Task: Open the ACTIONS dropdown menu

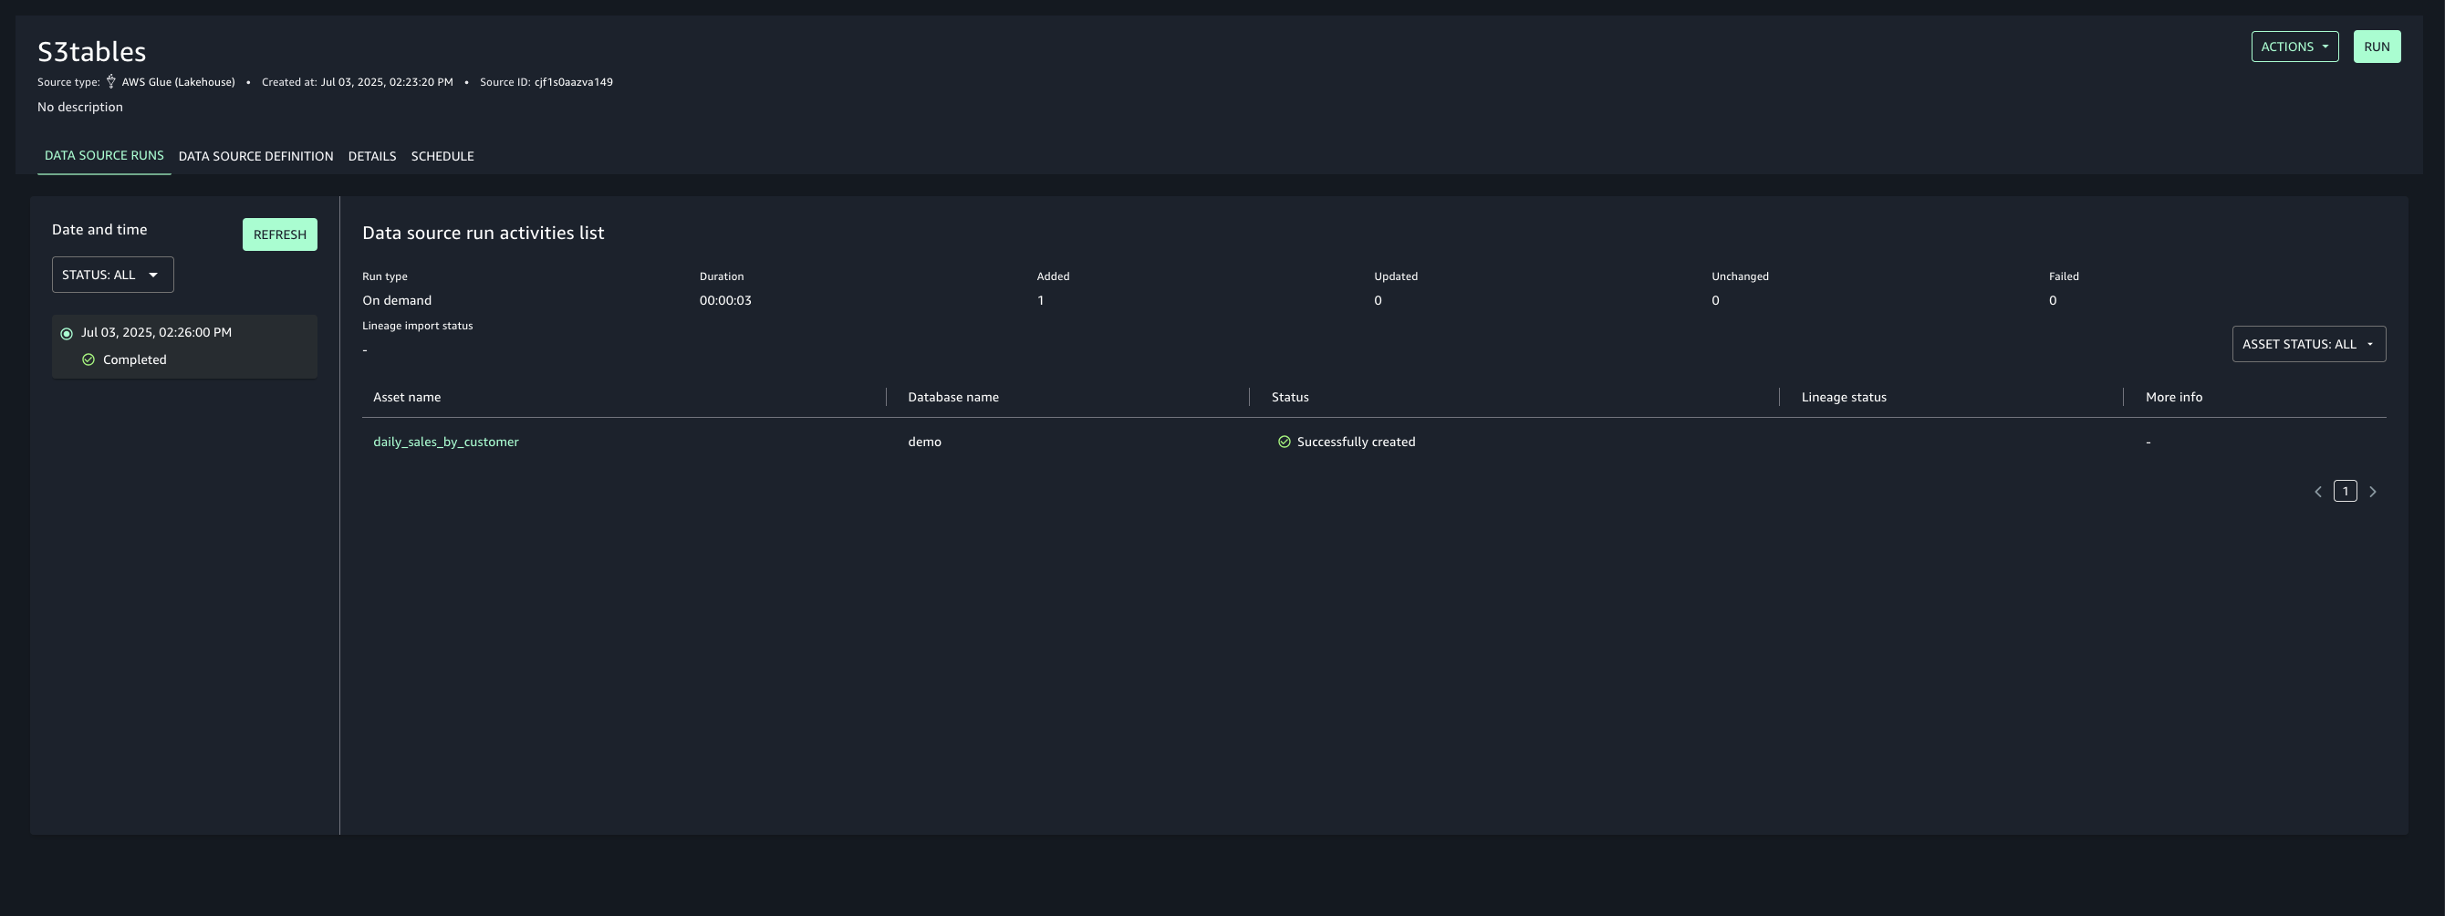Action: (x=2294, y=47)
